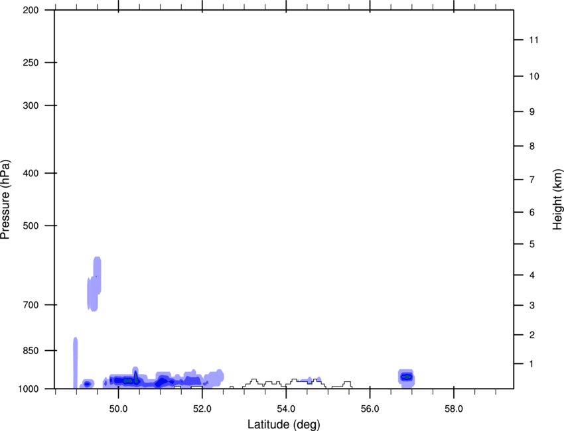The width and height of the screenshot is (564, 431).
Task: Click height label 1 km
Action: (531, 364)
